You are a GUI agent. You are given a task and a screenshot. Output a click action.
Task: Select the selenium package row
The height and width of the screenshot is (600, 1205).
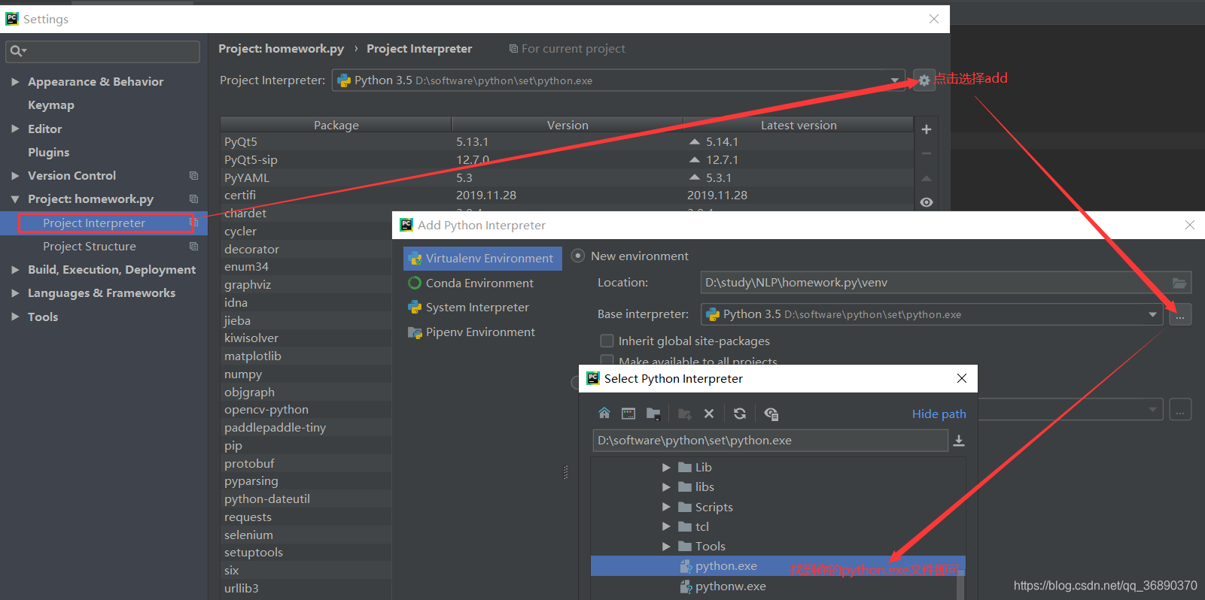[x=306, y=535]
